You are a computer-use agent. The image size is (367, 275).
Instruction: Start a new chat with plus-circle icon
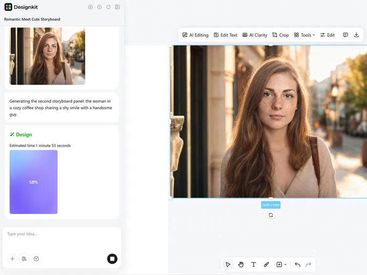[x=90, y=7]
